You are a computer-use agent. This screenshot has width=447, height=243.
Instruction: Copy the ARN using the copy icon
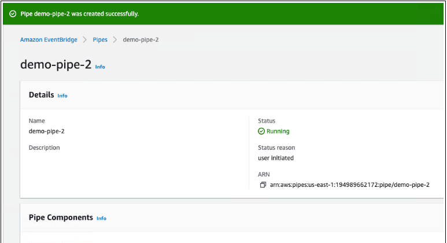(x=263, y=185)
